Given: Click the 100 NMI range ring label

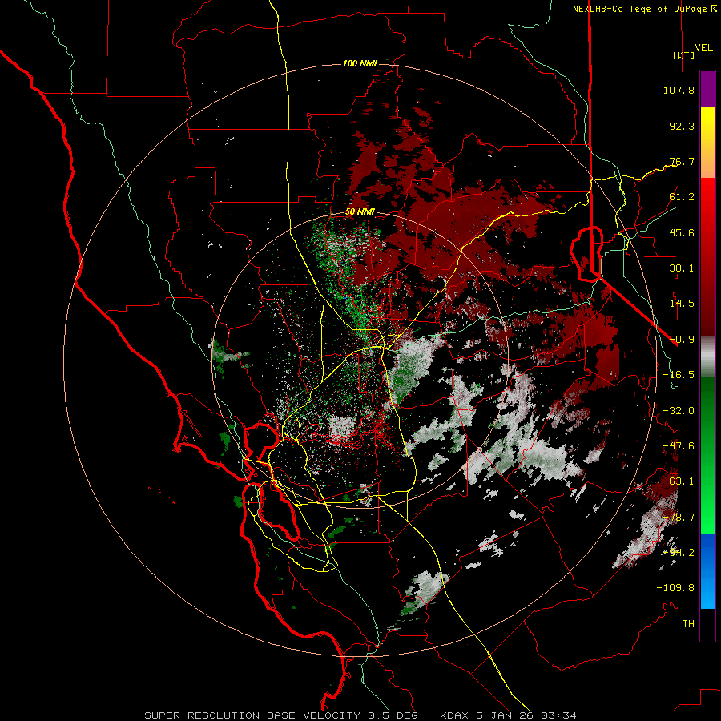Looking at the screenshot, I should [360, 63].
